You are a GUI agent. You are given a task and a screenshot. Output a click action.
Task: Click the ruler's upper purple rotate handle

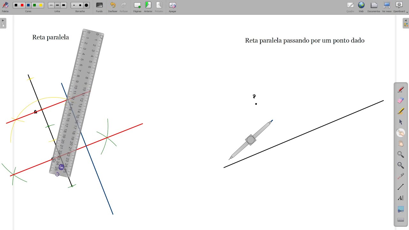coord(61,167)
